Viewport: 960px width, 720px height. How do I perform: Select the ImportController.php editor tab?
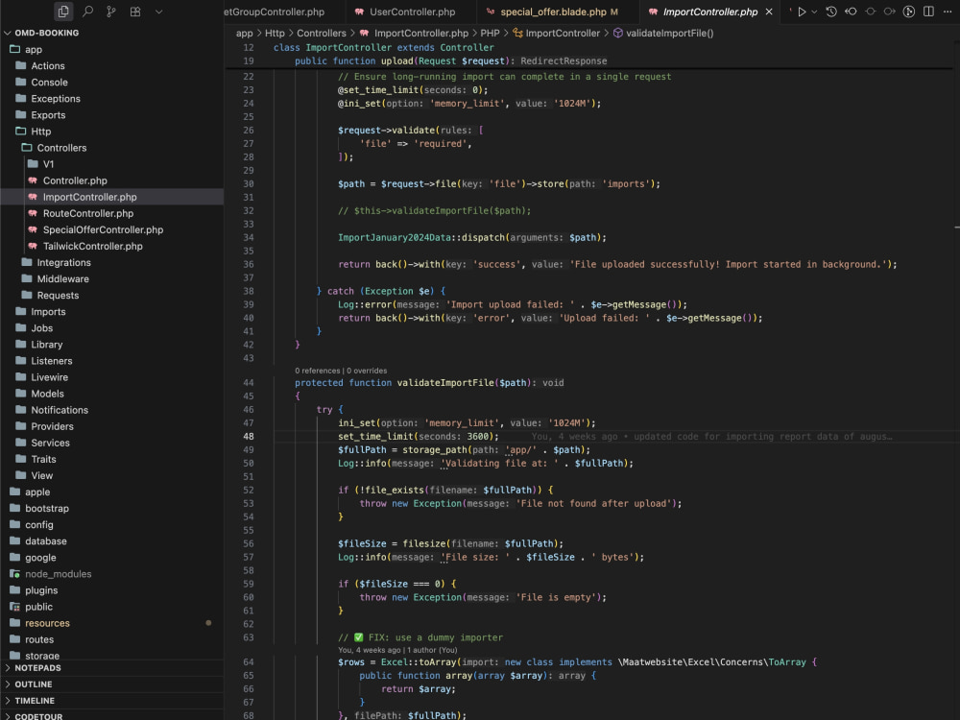click(x=710, y=12)
